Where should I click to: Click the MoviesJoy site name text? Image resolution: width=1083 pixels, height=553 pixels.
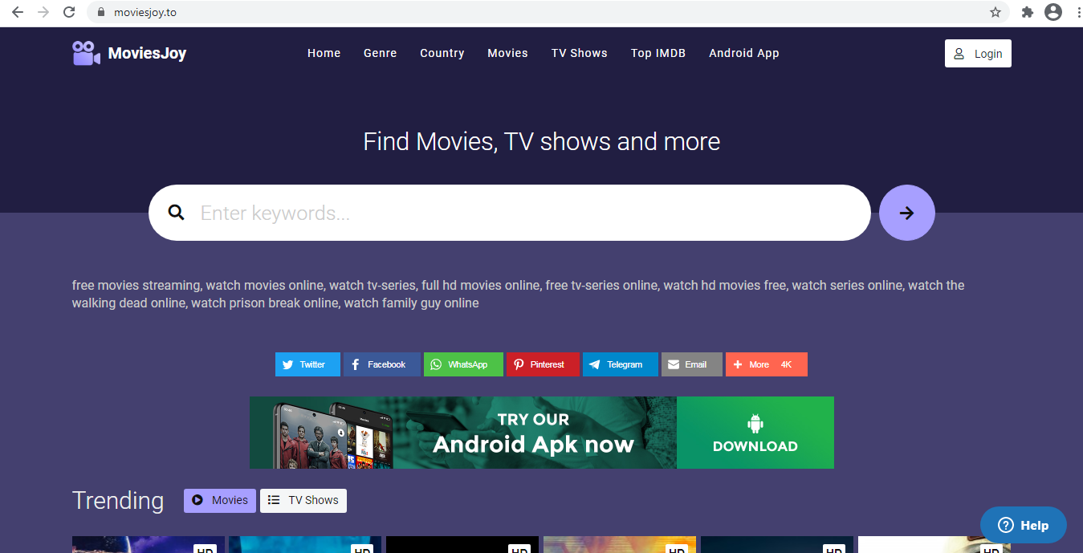coord(147,54)
